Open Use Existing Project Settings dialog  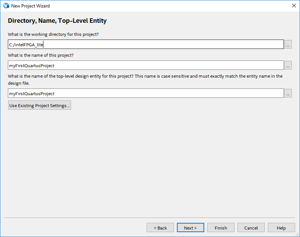click(40, 105)
